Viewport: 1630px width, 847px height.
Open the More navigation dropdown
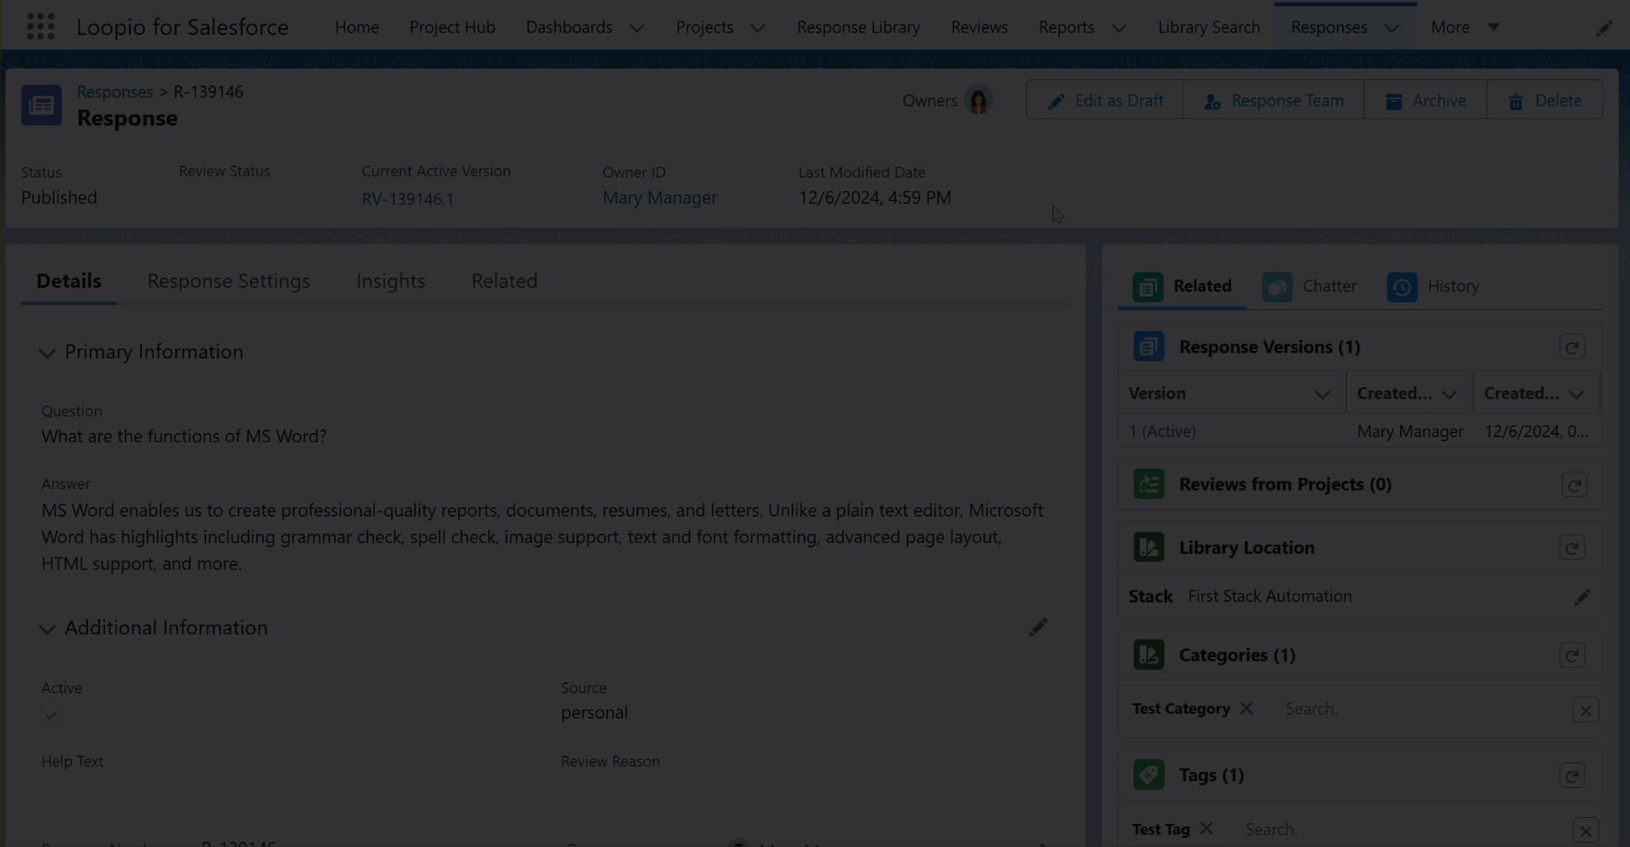pyautogui.click(x=1466, y=27)
